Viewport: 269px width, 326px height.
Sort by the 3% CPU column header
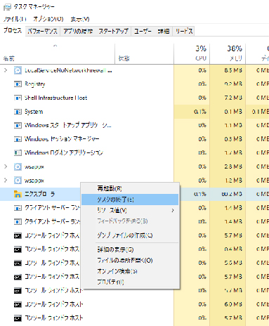(x=192, y=54)
